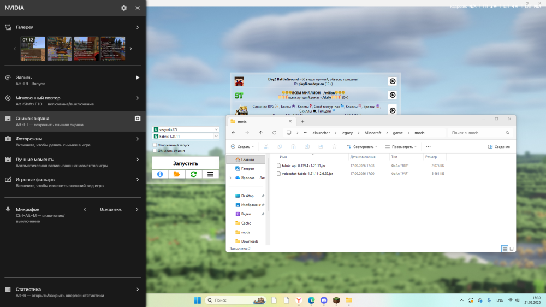Open the Просмотреть dropdown
This screenshot has width=546, height=307.
click(x=401, y=147)
